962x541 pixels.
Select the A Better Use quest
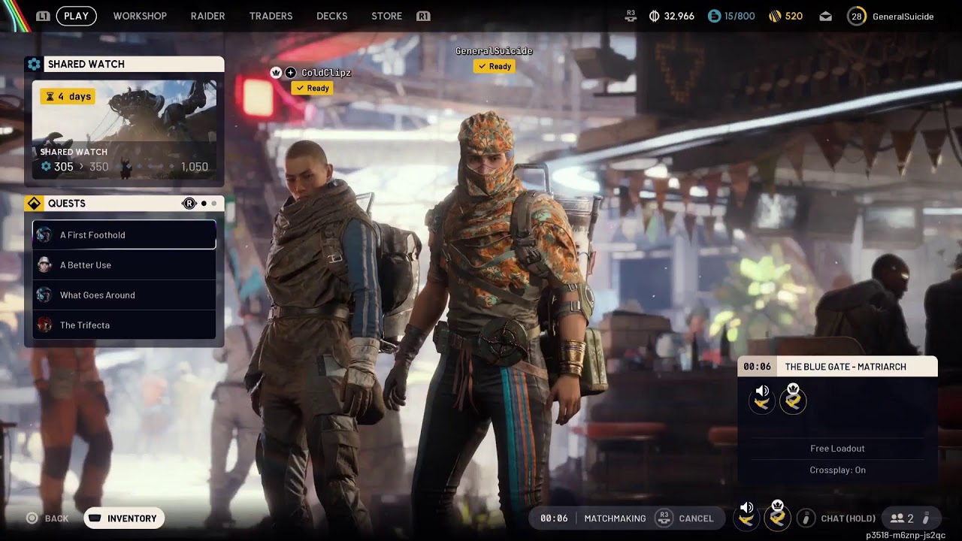coord(124,264)
